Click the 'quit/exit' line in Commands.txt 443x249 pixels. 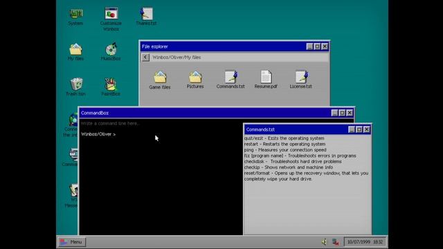(284, 138)
